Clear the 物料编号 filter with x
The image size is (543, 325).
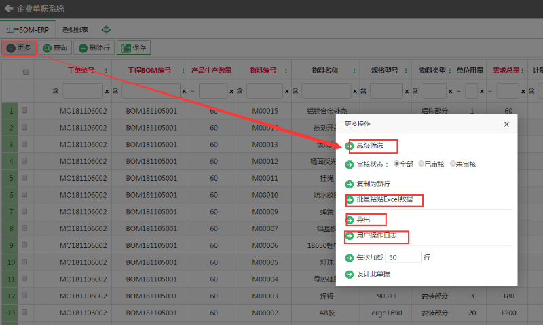[x=286, y=91]
